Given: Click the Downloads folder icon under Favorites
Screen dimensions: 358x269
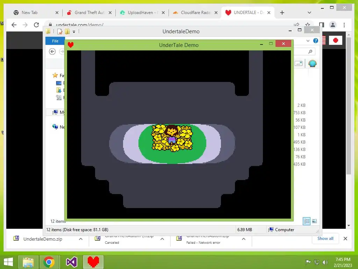Looking at the screenshot, I should coord(59,90).
